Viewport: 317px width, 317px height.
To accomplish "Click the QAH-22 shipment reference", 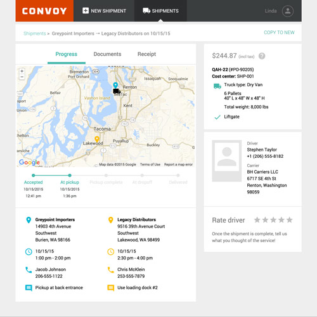I will point(220,70).
